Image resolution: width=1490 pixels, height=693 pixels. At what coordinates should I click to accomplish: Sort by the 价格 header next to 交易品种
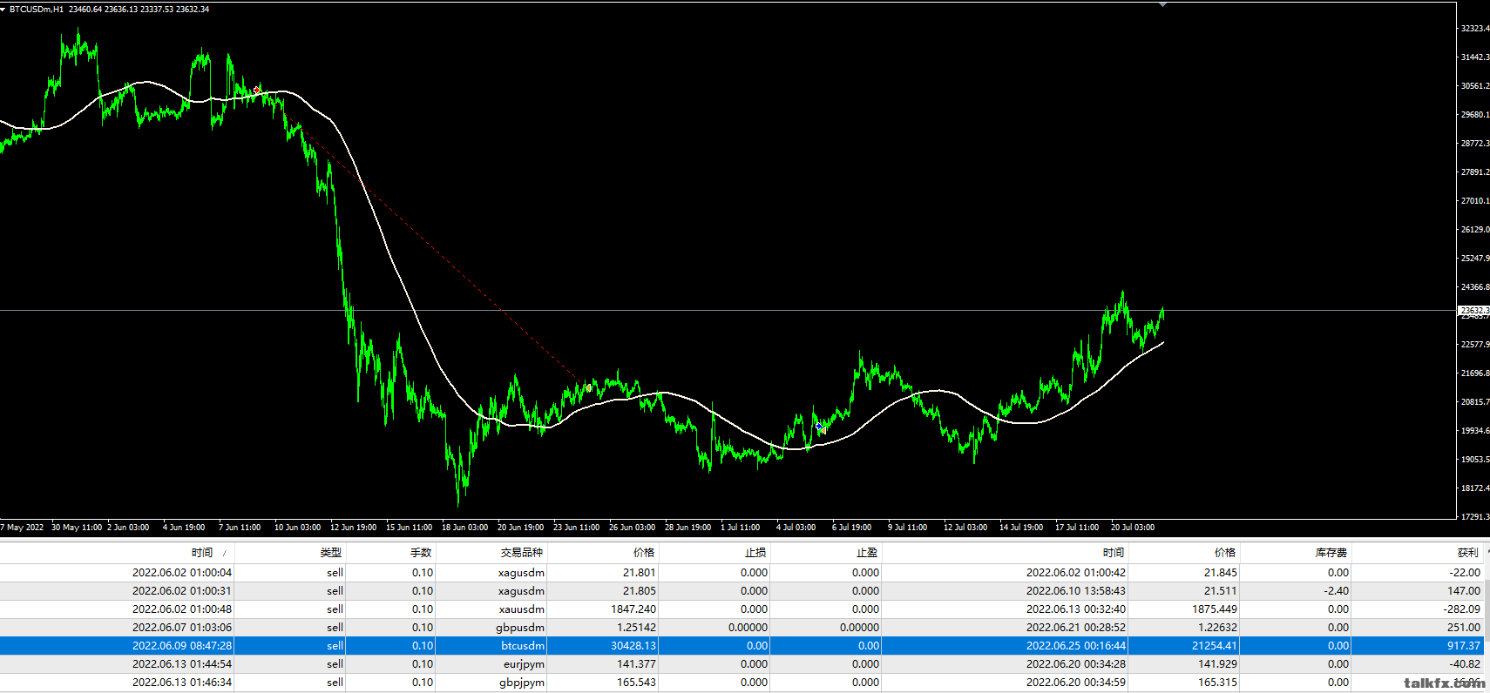(644, 552)
